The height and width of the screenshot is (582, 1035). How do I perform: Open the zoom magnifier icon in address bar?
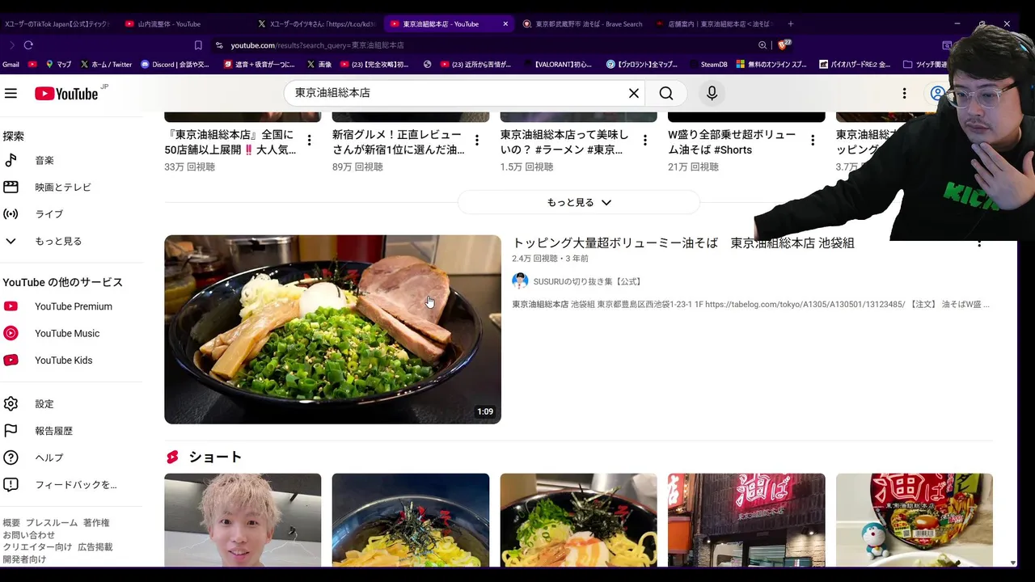(x=763, y=45)
